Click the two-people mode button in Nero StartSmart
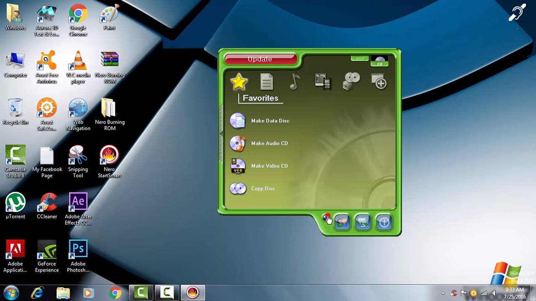The width and height of the screenshot is (536, 301). [x=342, y=222]
